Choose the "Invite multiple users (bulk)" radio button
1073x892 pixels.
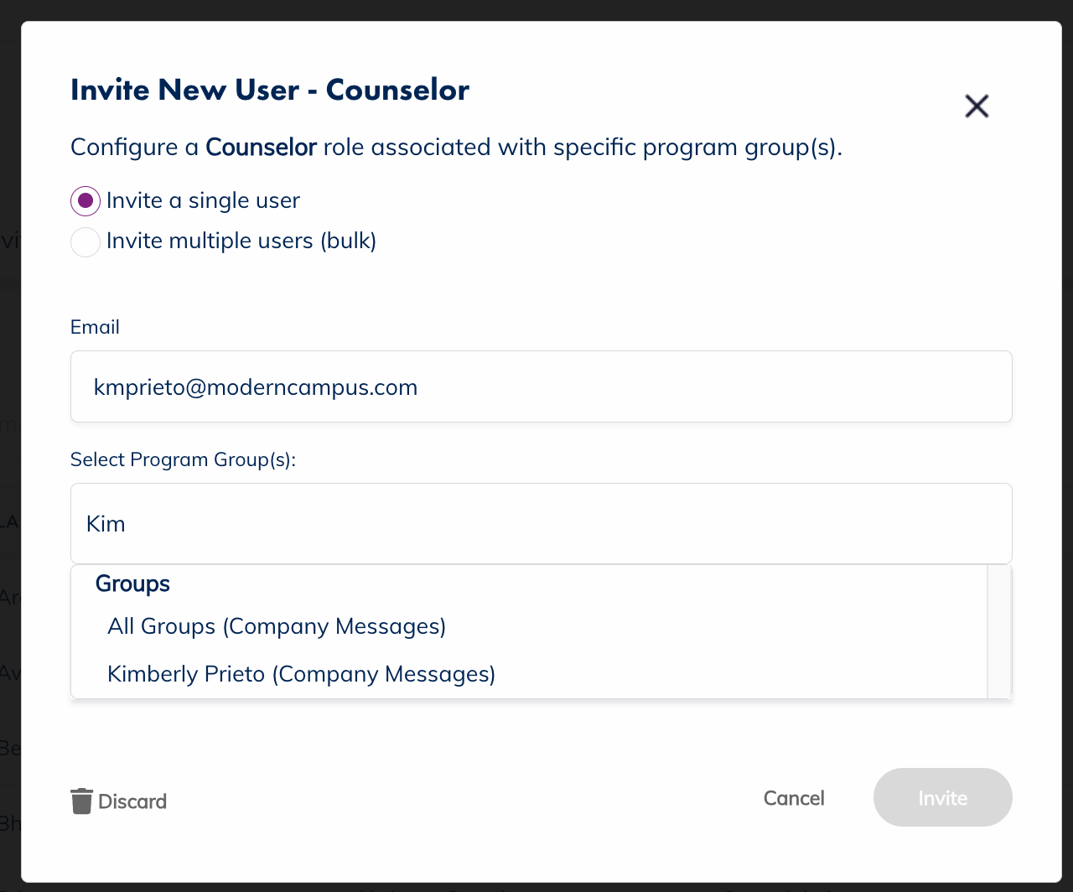[86, 242]
